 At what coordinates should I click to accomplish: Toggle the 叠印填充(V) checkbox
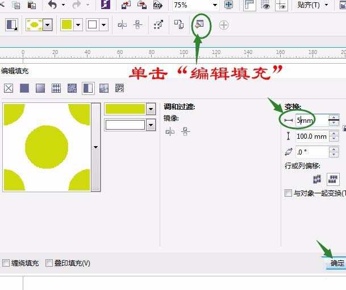(49, 263)
